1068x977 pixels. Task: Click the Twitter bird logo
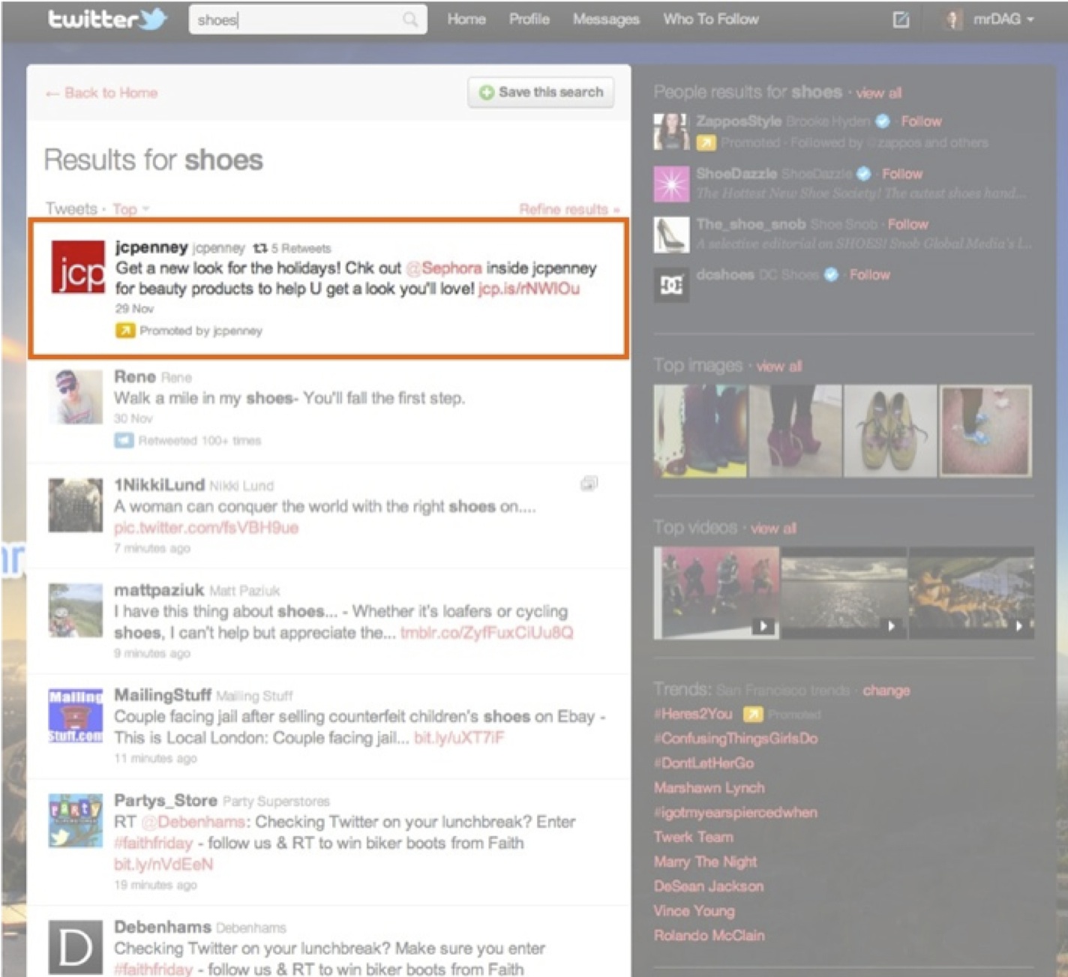153,19
